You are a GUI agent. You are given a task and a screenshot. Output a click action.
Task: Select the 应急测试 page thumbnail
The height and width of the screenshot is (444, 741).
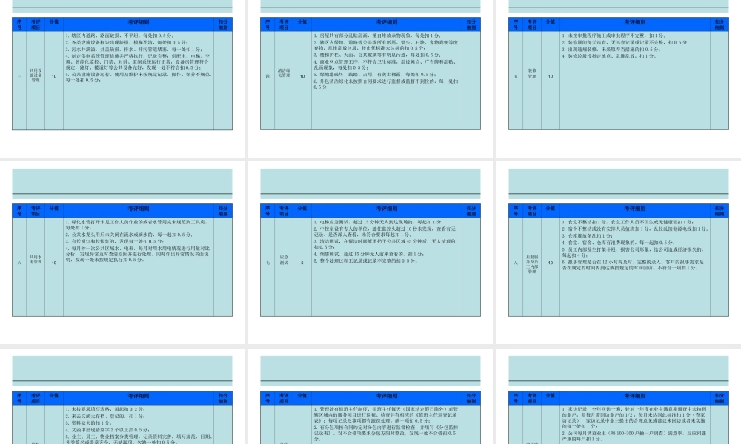370,252
